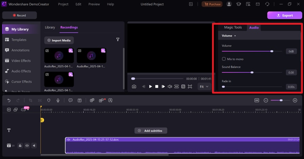This screenshot has height=159, width=304.
Task: Click the striped preview quality icon
Action: (183, 87)
